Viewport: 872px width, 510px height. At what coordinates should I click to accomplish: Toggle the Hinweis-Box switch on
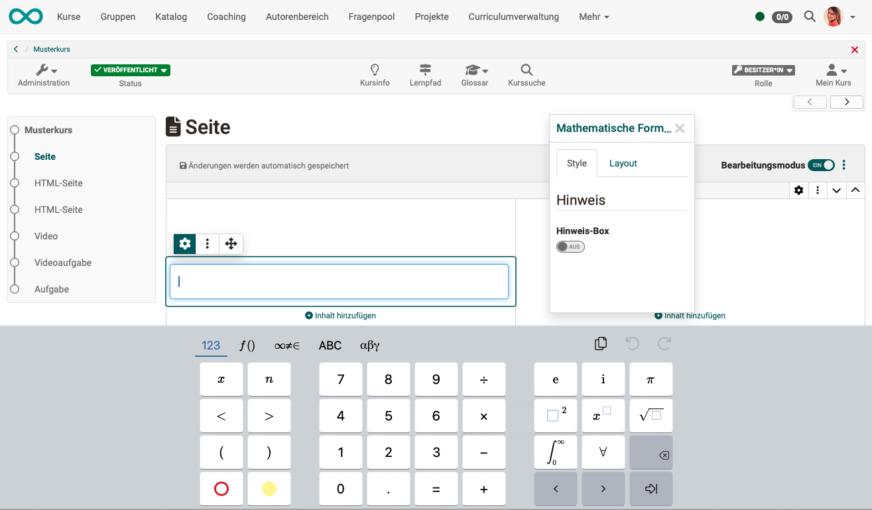[570, 247]
